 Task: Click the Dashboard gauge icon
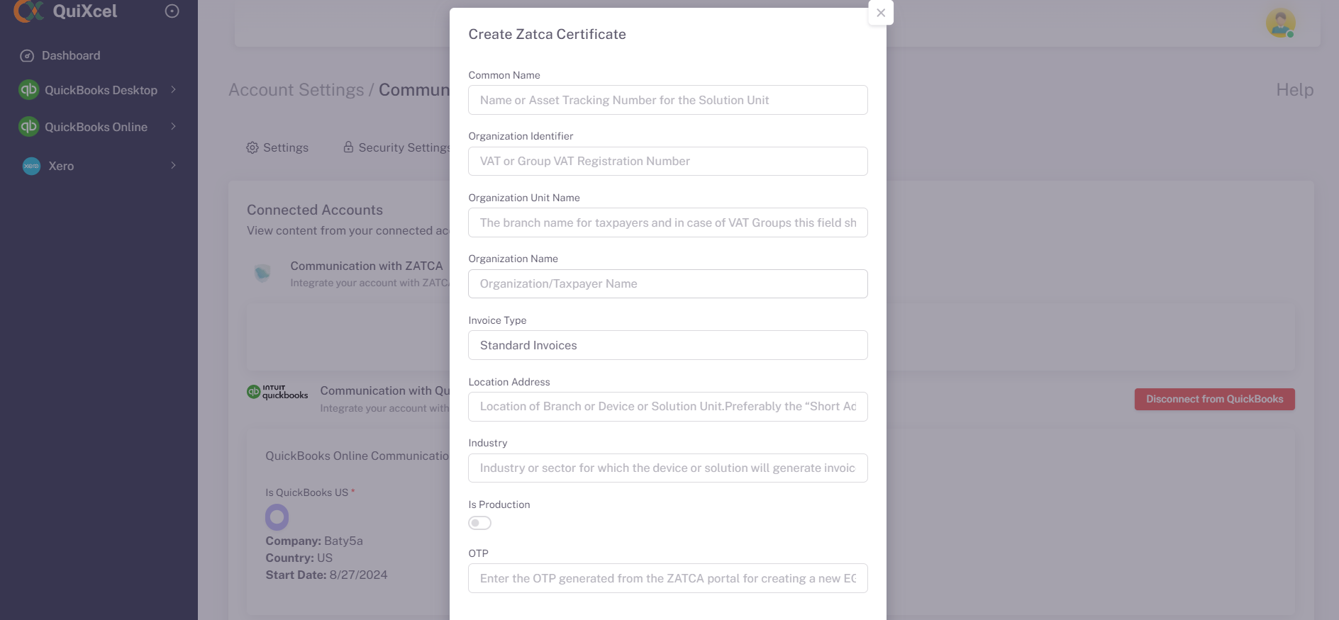pyautogui.click(x=27, y=56)
